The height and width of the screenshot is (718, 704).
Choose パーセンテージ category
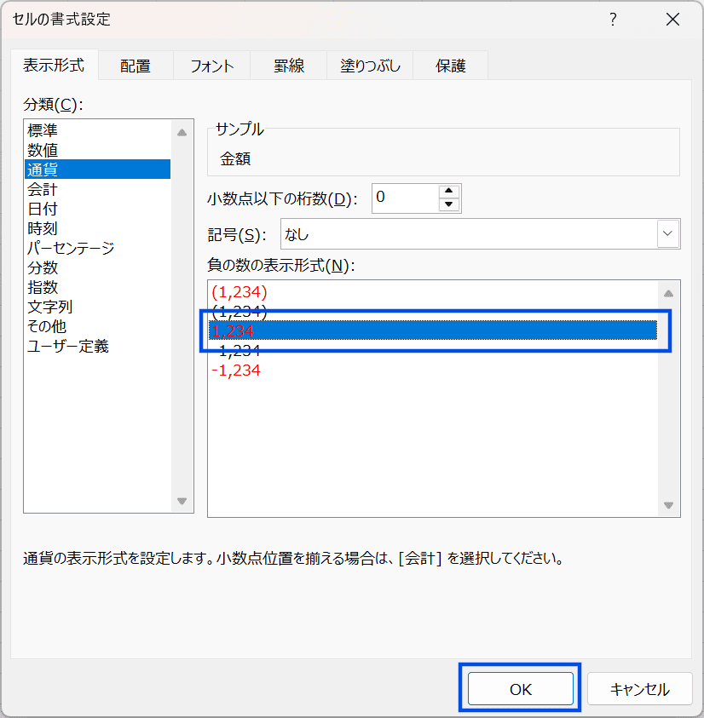71,248
